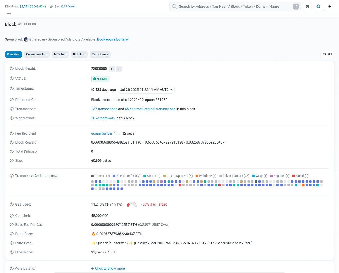
Task: Click the Failed (2) legend swatch
Action: (x=293, y=176)
